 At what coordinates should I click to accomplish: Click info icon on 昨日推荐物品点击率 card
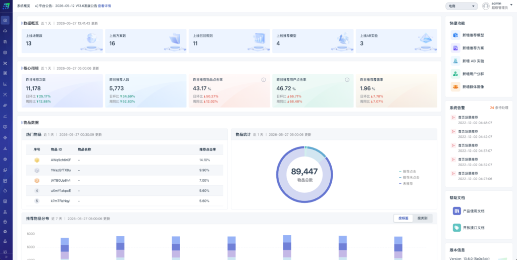tap(264, 80)
